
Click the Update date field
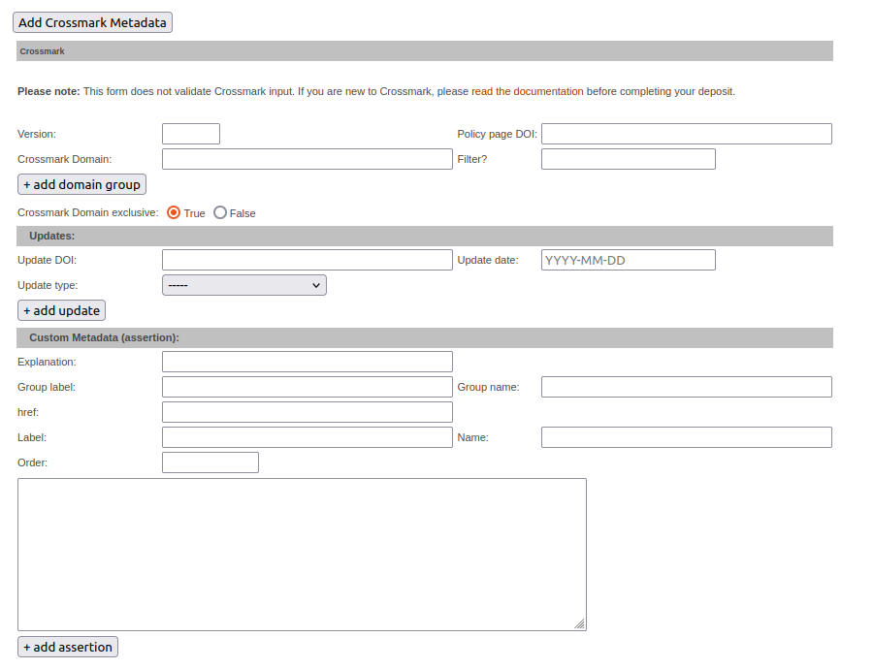click(x=628, y=259)
